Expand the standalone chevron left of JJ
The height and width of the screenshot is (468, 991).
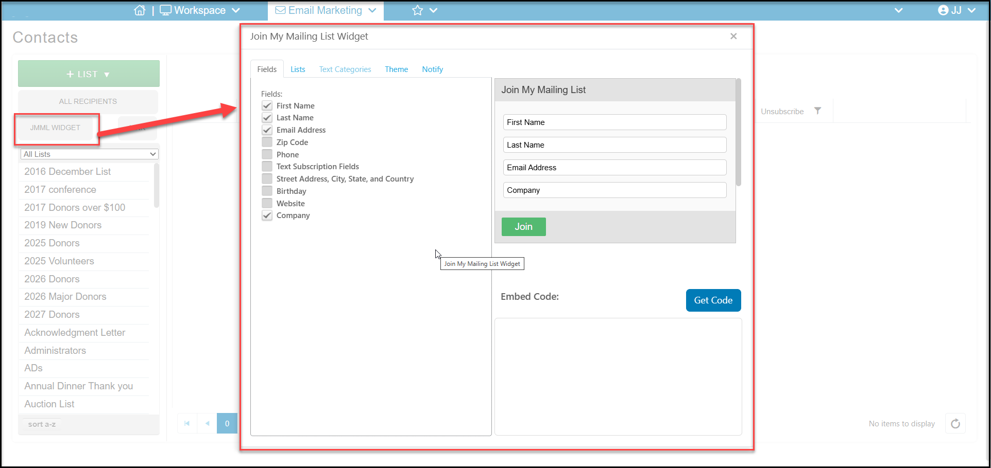(x=899, y=10)
